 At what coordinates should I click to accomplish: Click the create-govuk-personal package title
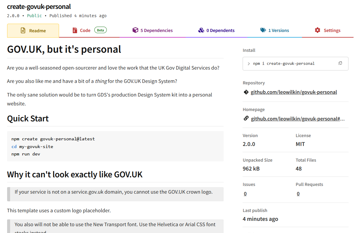39,7
